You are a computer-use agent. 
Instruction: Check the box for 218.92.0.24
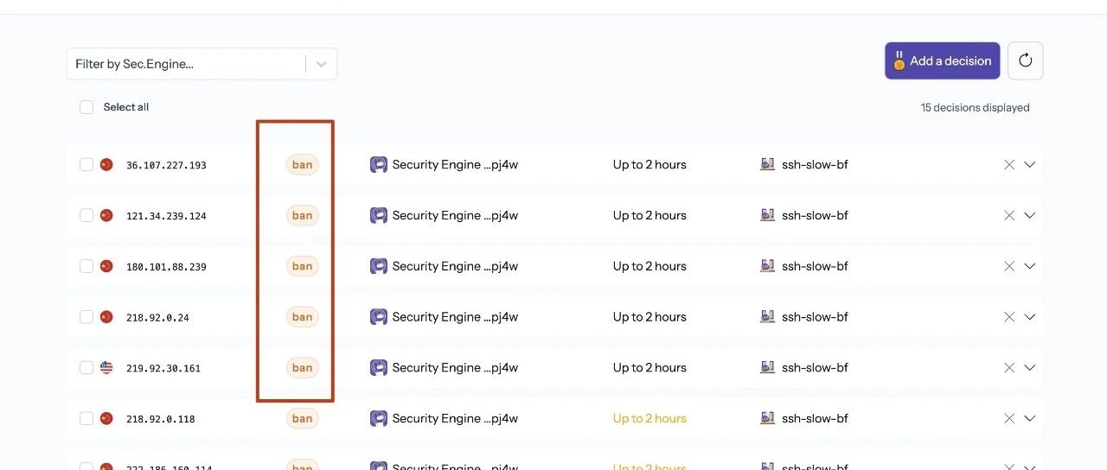[86, 317]
